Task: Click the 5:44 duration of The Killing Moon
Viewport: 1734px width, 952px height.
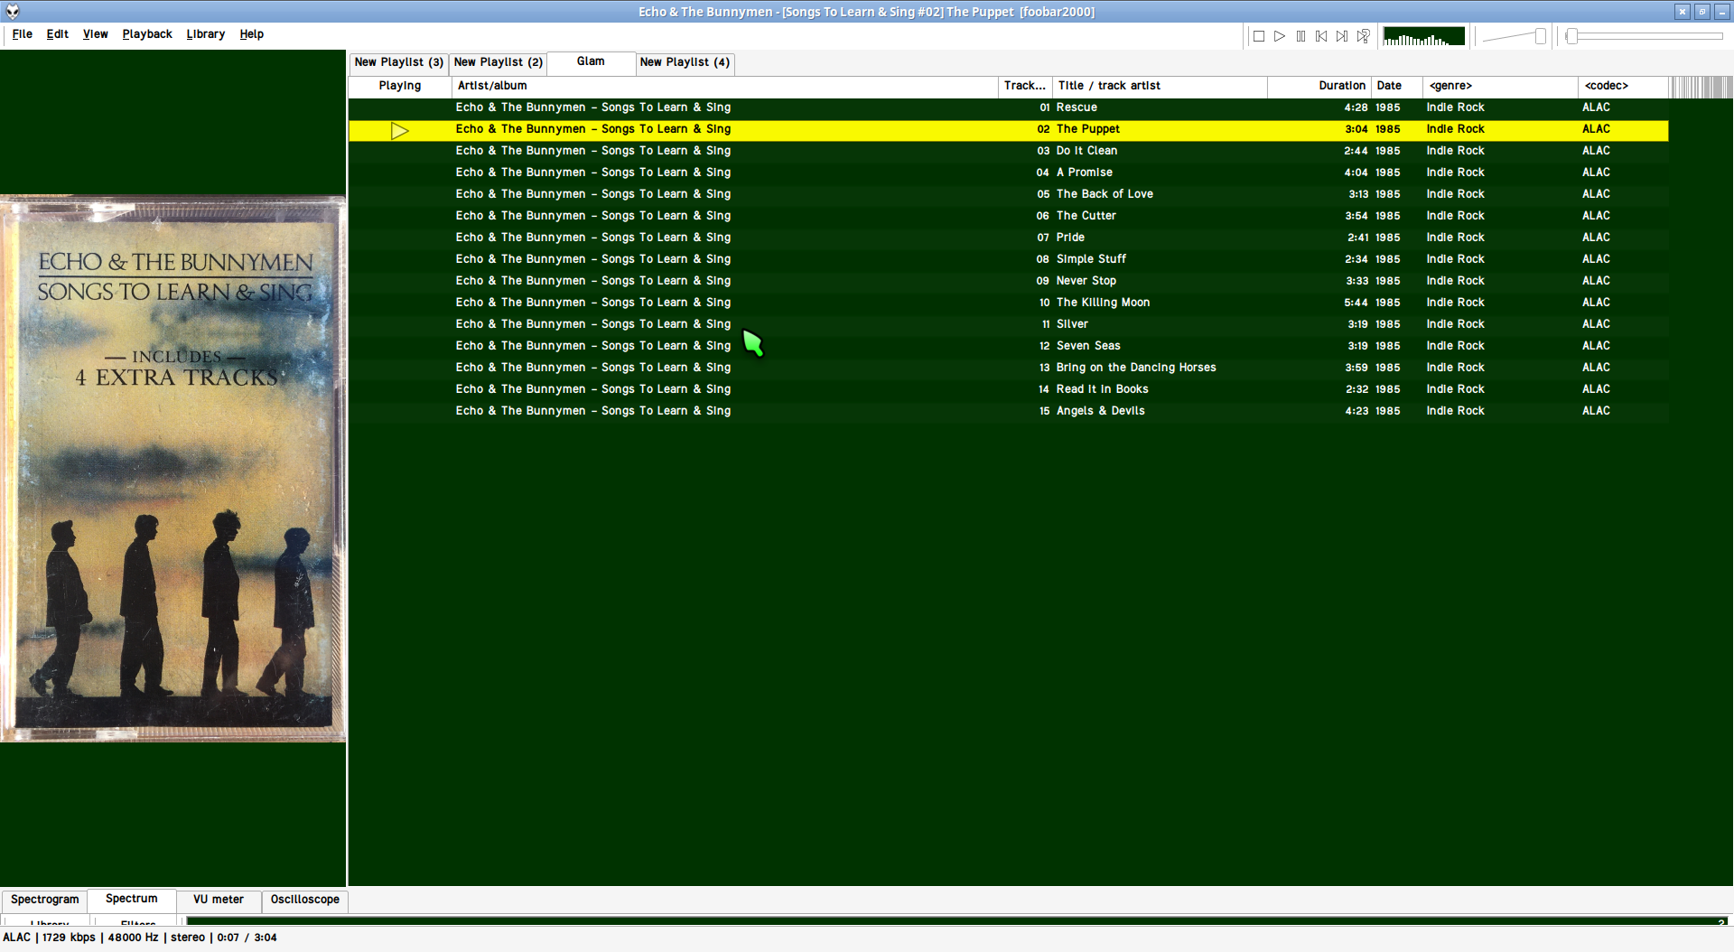Action: pyautogui.click(x=1356, y=303)
